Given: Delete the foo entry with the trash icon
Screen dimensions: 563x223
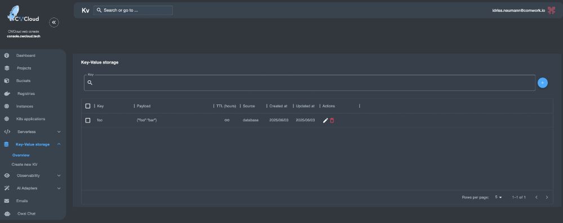Looking at the screenshot, I should 332,120.
